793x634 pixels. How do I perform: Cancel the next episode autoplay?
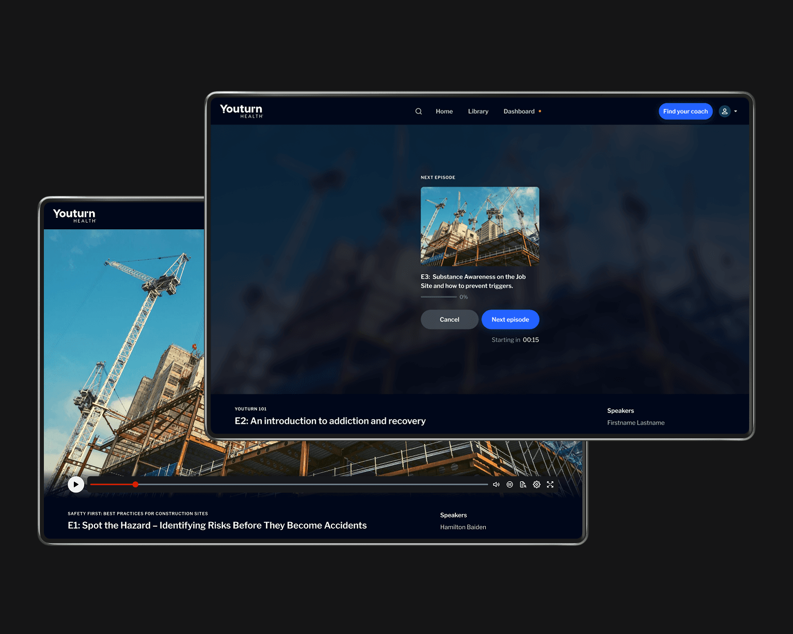pyautogui.click(x=449, y=320)
